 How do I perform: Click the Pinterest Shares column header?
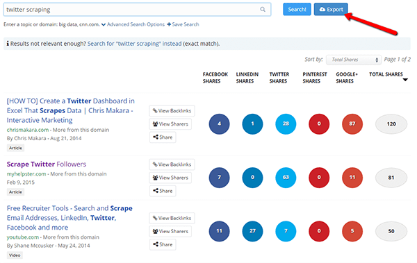[315, 78]
